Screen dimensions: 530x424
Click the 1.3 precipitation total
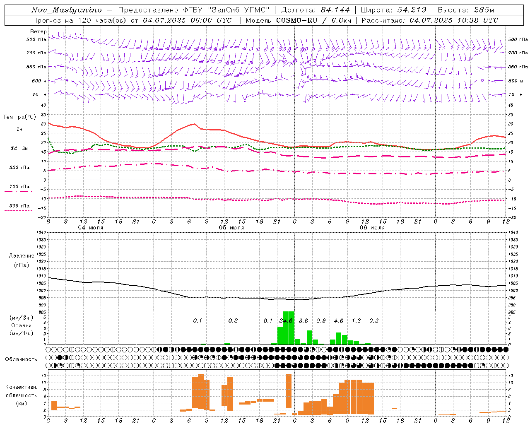coord(356,320)
